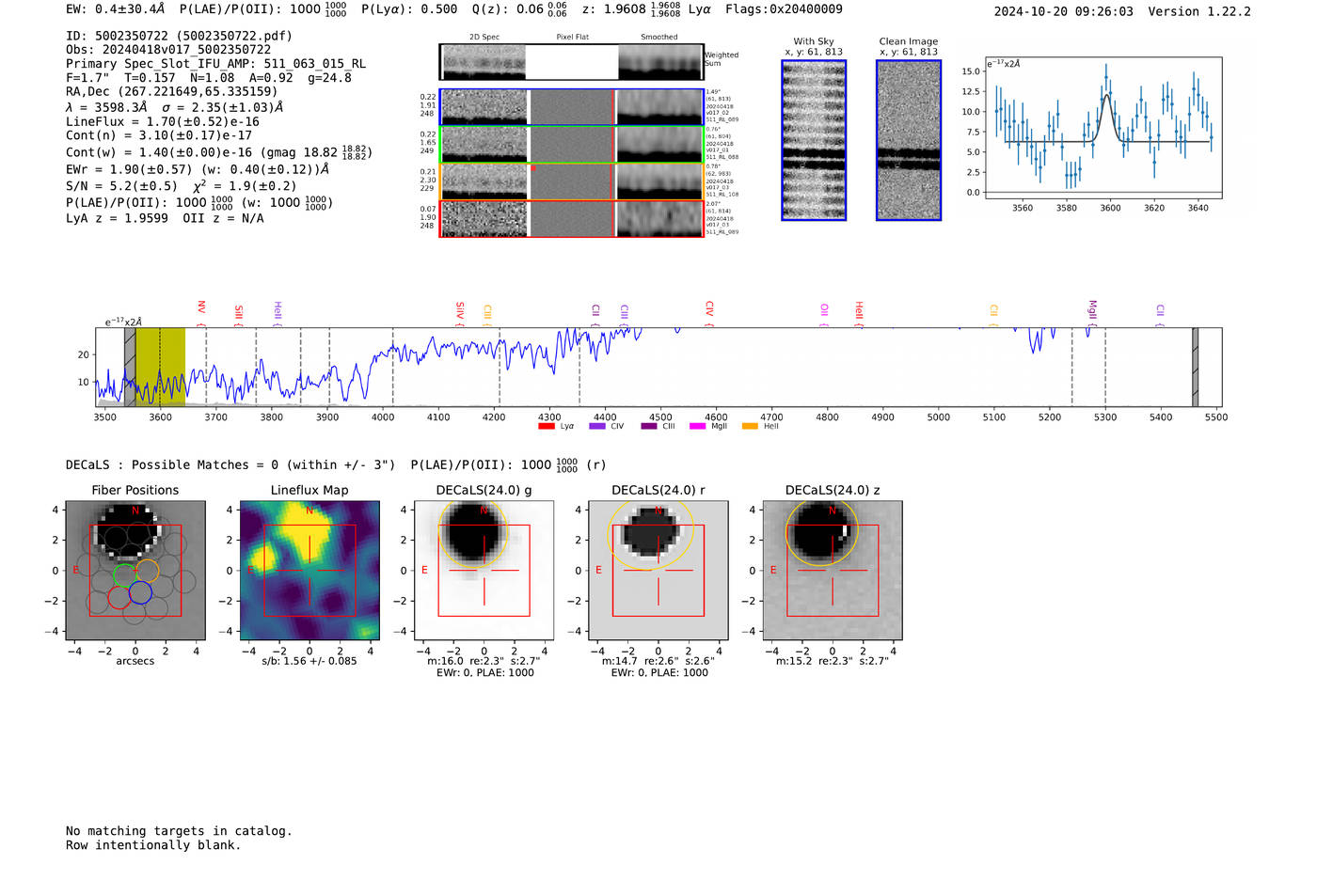Click the 'ID: 5002350722' line
This screenshot has height=896, width=1317.
pos(179,36)
